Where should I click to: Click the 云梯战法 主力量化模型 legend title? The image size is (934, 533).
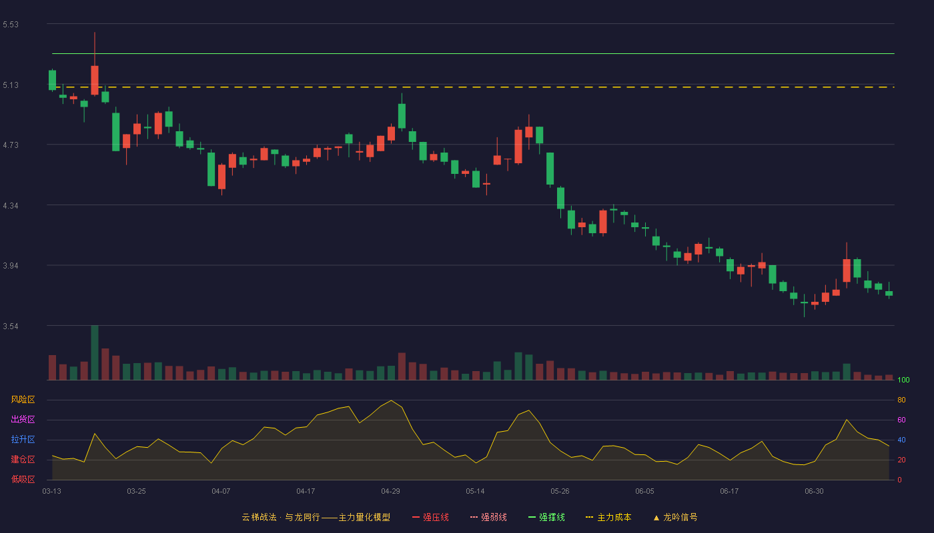(316, 517)
